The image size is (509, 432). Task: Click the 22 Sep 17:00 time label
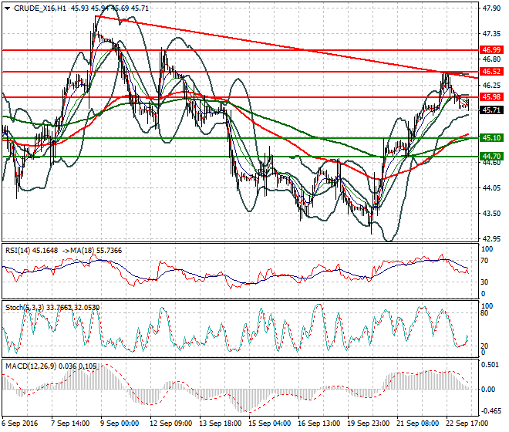467,424
